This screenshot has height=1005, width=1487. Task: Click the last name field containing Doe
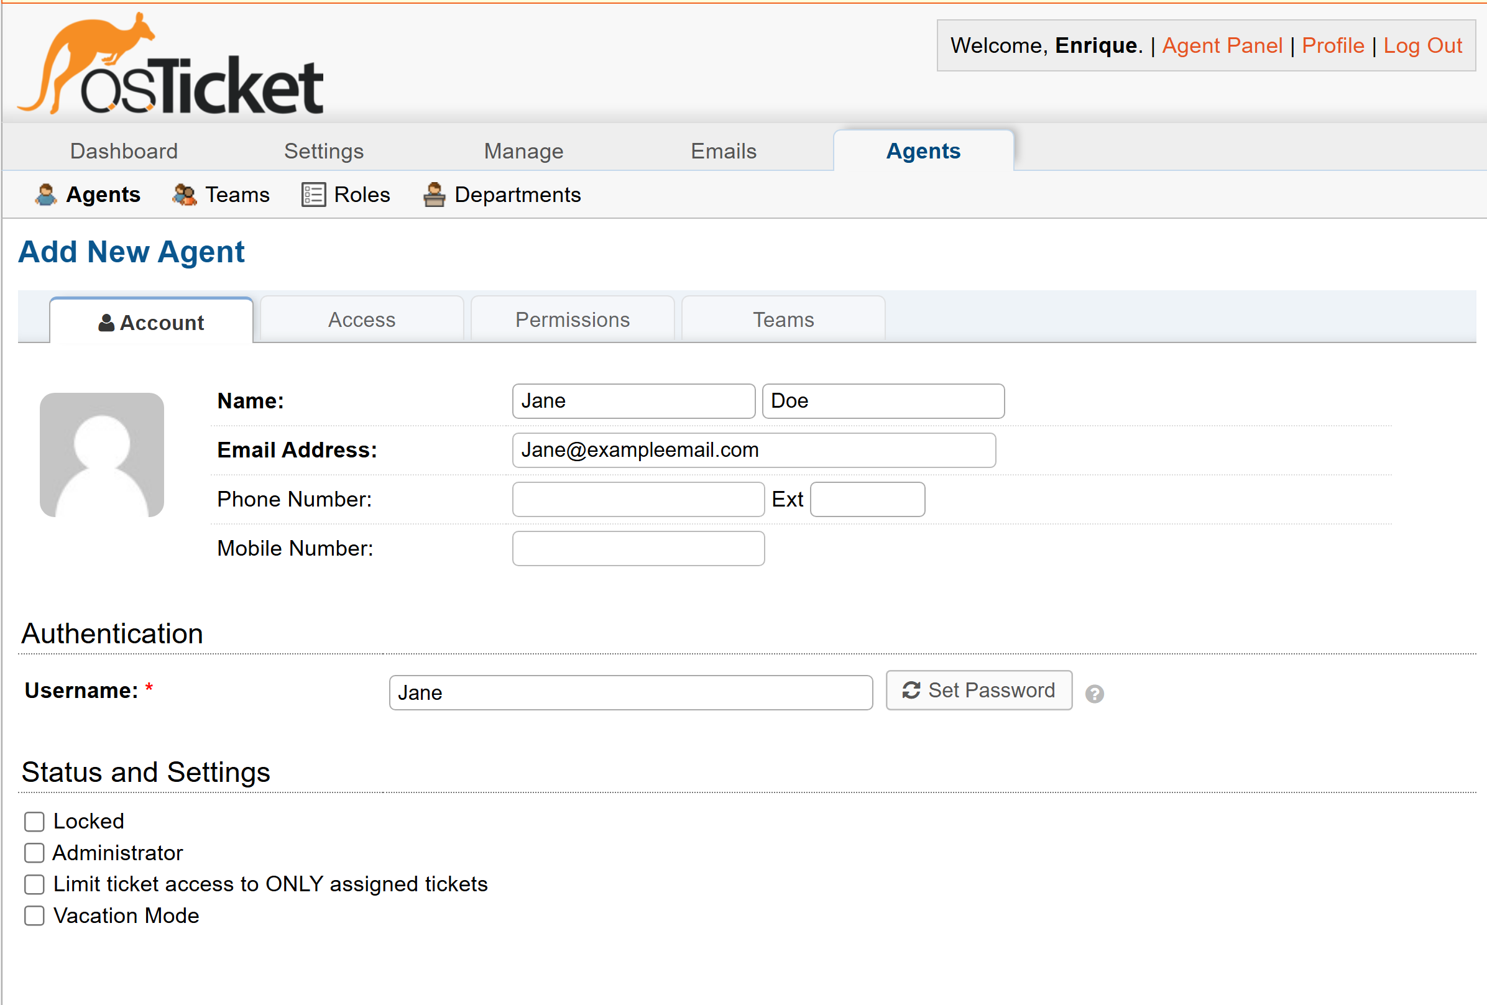tap(883, 401)
